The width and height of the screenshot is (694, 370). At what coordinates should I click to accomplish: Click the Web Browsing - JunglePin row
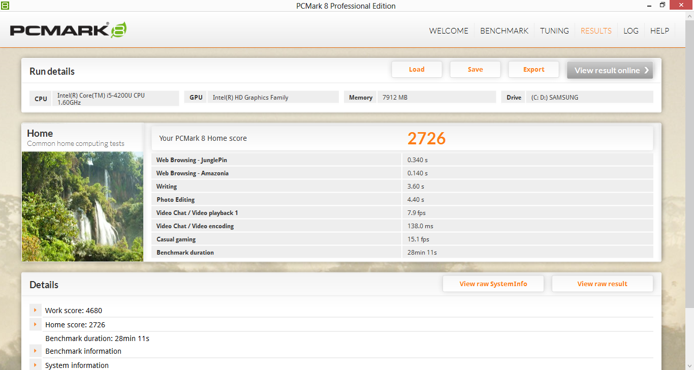402,160
